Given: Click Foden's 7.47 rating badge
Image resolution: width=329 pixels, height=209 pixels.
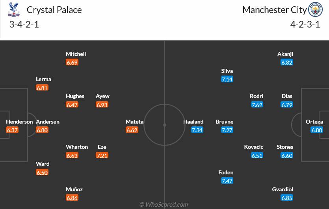Looking at the screenshot, I should tap(227, 181).
